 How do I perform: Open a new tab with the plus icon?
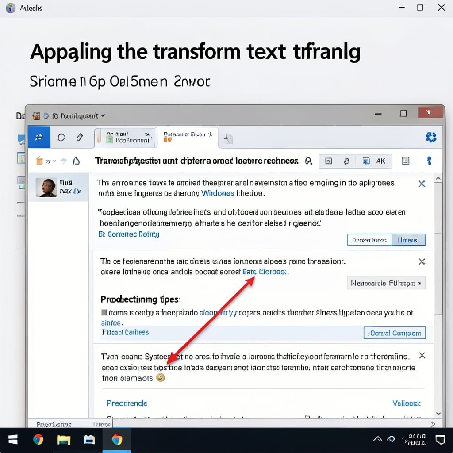click(228, 138)
